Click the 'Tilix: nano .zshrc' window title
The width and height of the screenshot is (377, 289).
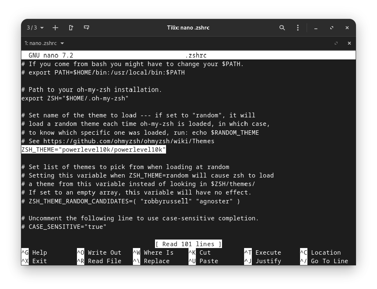click(188, 28)
